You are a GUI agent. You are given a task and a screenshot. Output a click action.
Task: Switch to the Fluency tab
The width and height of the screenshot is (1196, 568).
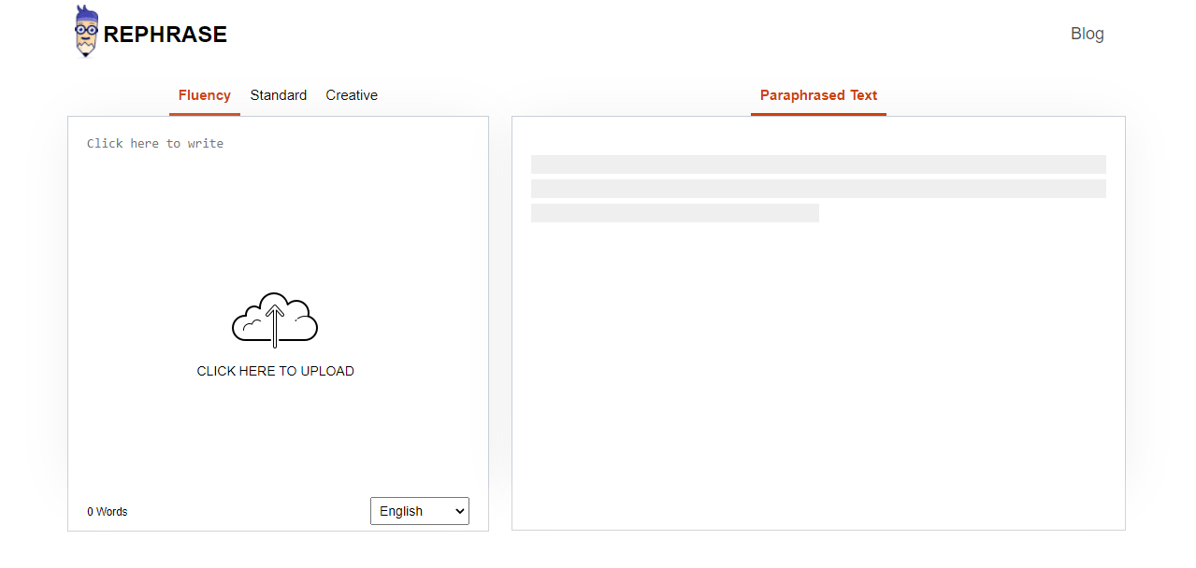(205, 95)
